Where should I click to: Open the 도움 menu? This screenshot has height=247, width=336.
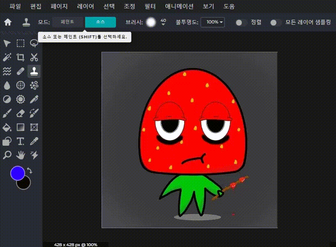[x=229, y=6]
